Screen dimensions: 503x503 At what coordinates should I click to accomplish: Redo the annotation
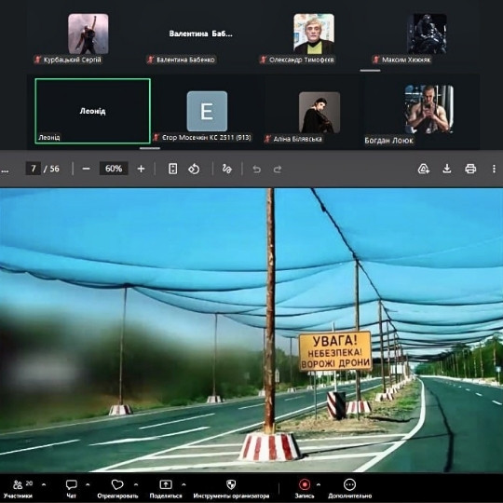click(278, 169)
